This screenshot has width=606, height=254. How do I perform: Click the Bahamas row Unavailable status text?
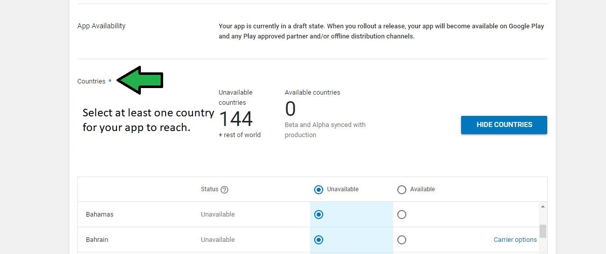(x=217, y=214)
